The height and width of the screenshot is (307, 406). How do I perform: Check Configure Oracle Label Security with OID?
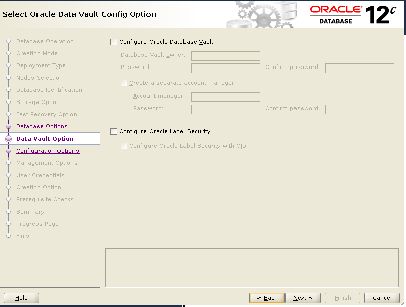coord(124,146)
